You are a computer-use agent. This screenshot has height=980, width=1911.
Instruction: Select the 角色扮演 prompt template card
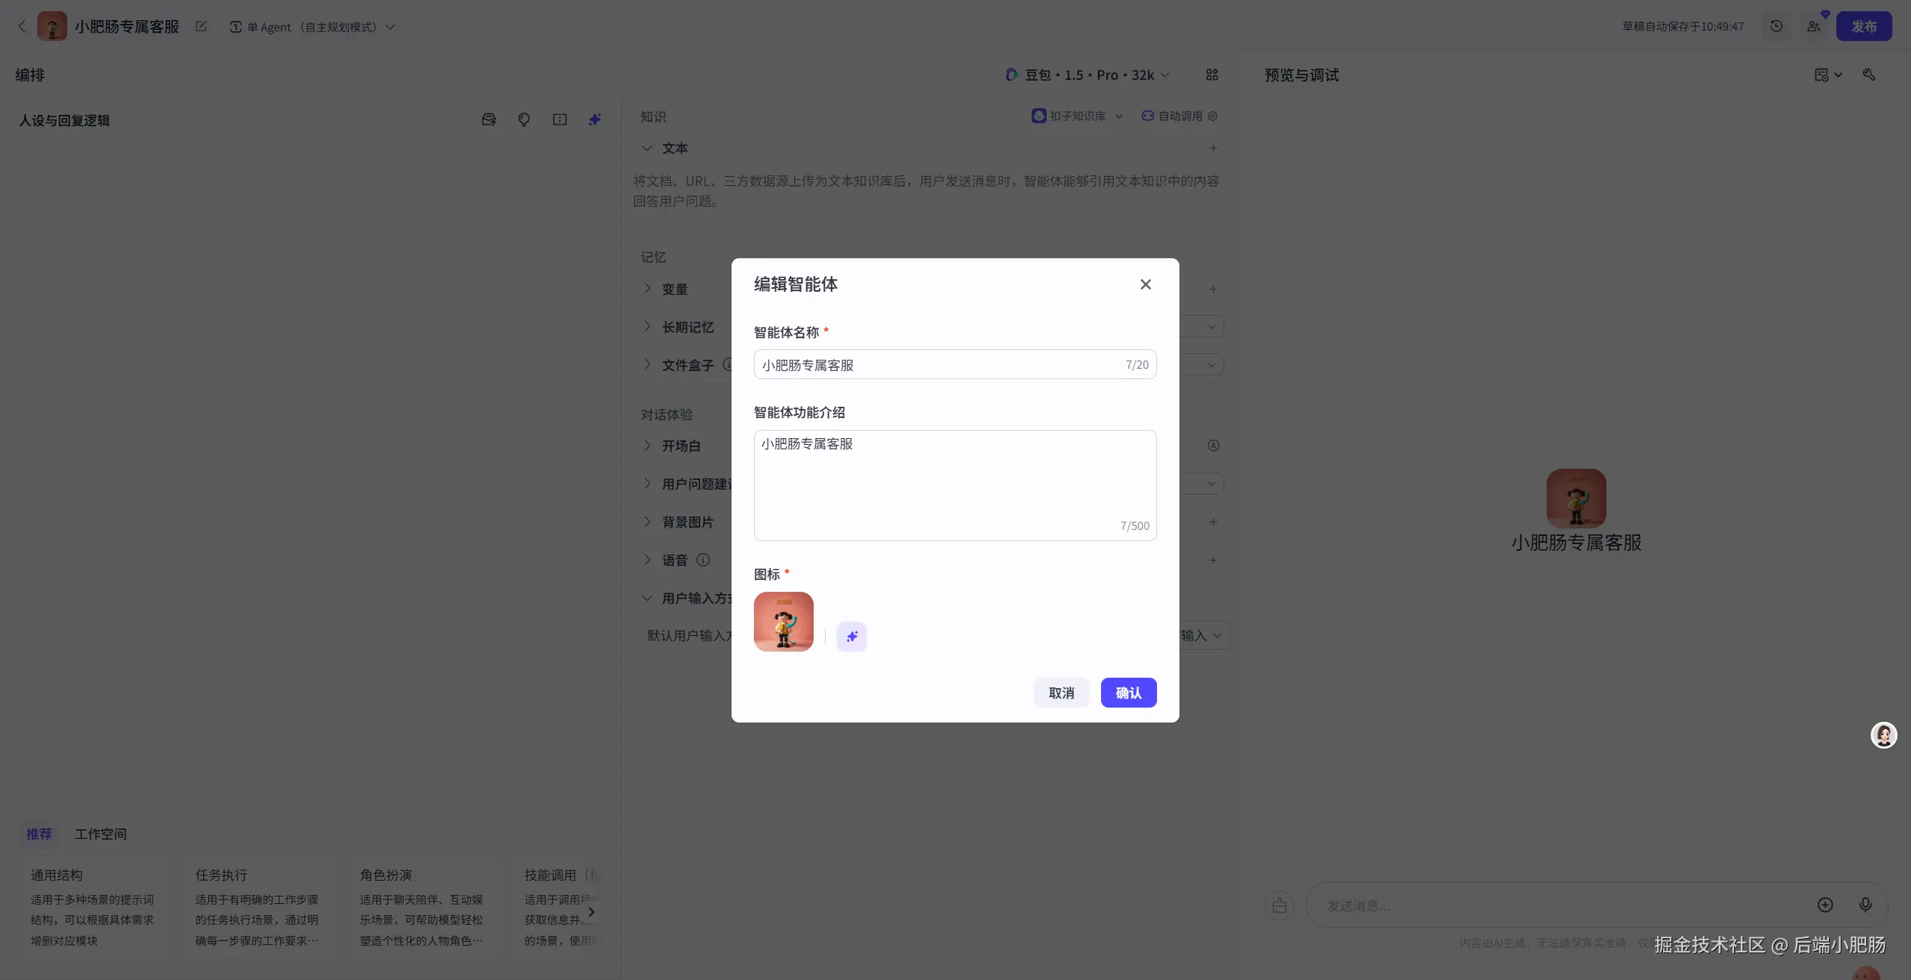click(x=423, y=907)
